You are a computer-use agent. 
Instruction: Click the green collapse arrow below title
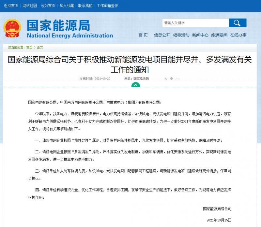pyautogui.click(x=135, y=85)
